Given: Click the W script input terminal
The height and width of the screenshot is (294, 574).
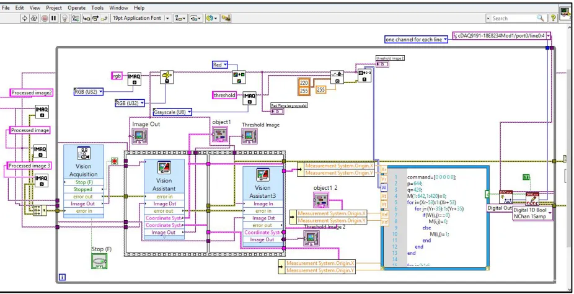Looking at the screenshot, I should [x=384, y=187].
